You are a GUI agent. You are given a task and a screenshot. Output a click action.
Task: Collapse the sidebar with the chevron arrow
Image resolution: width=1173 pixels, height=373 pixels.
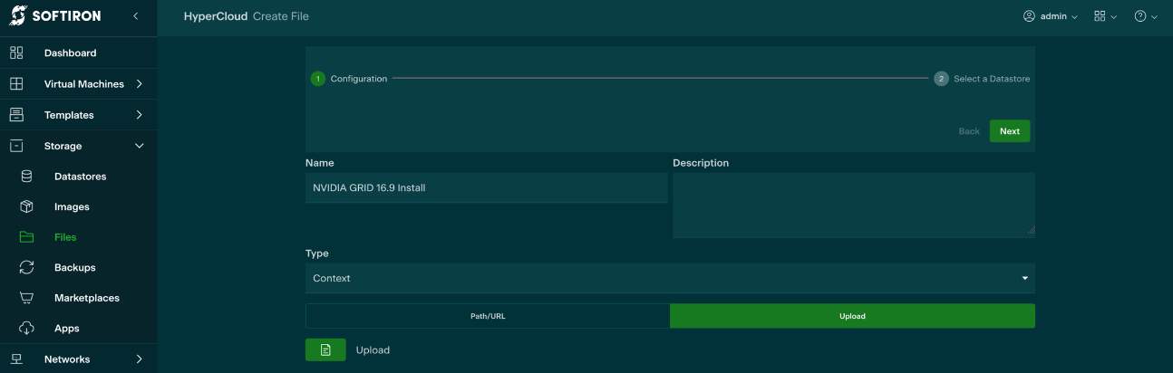[x=135, y=16]
